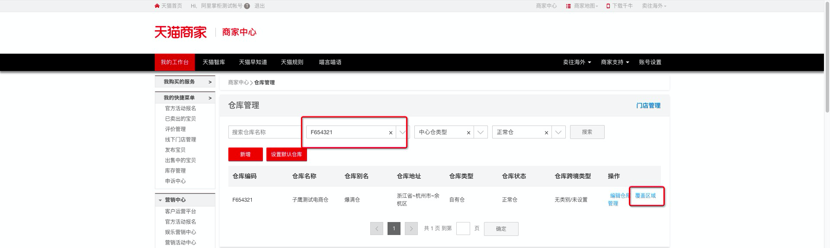Go to the next page with the right arrow
Viewport: 830px width, 248px height.
coord(411,229)
